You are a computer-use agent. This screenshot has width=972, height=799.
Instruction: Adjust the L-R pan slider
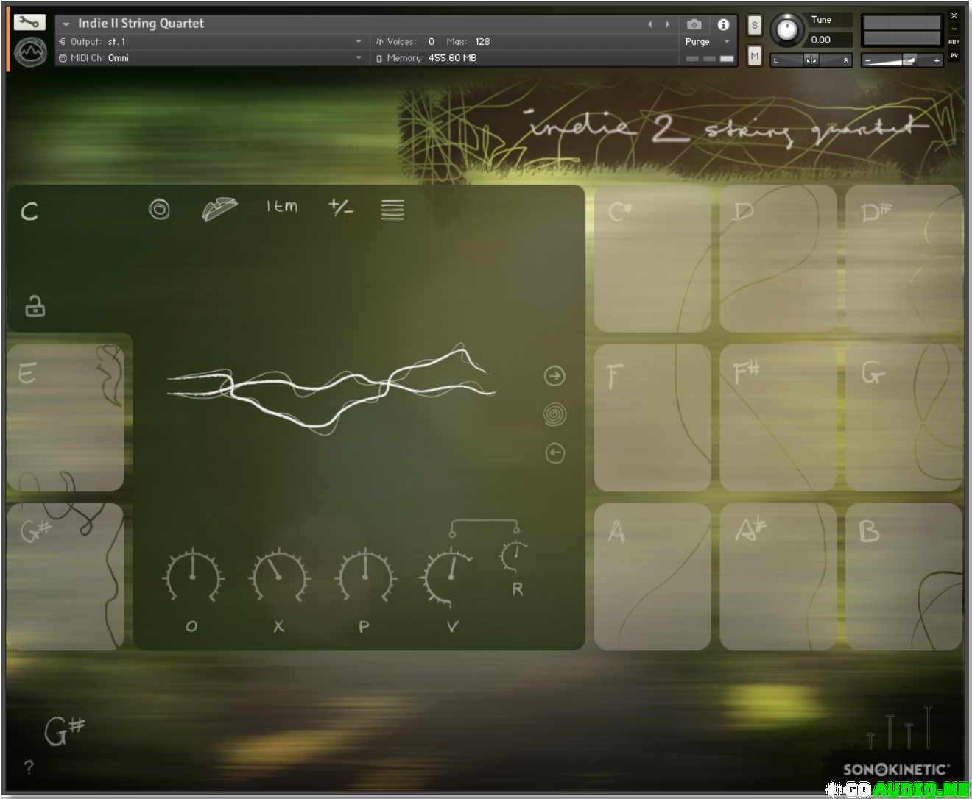[811, 60]
